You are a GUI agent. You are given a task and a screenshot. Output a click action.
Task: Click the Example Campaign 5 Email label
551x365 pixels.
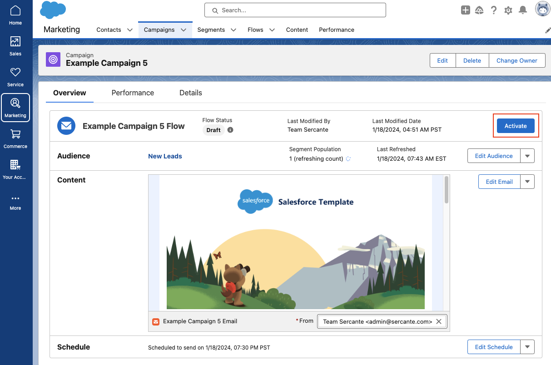click(200, 321)
